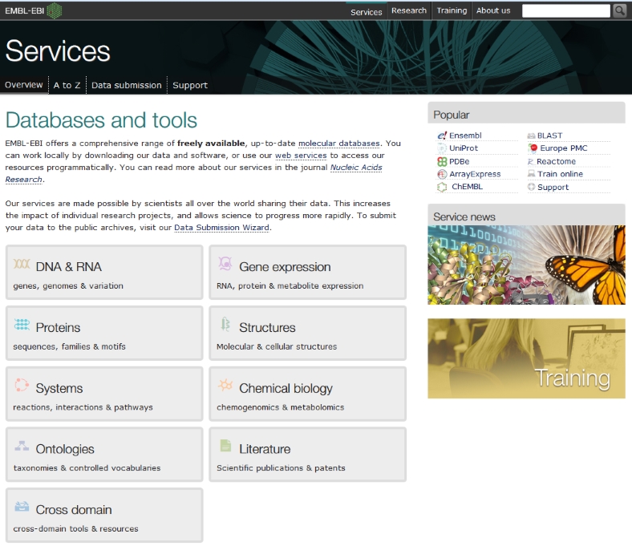Click the Chemical biology icon

pyautogui.click(x=225, y=386)
